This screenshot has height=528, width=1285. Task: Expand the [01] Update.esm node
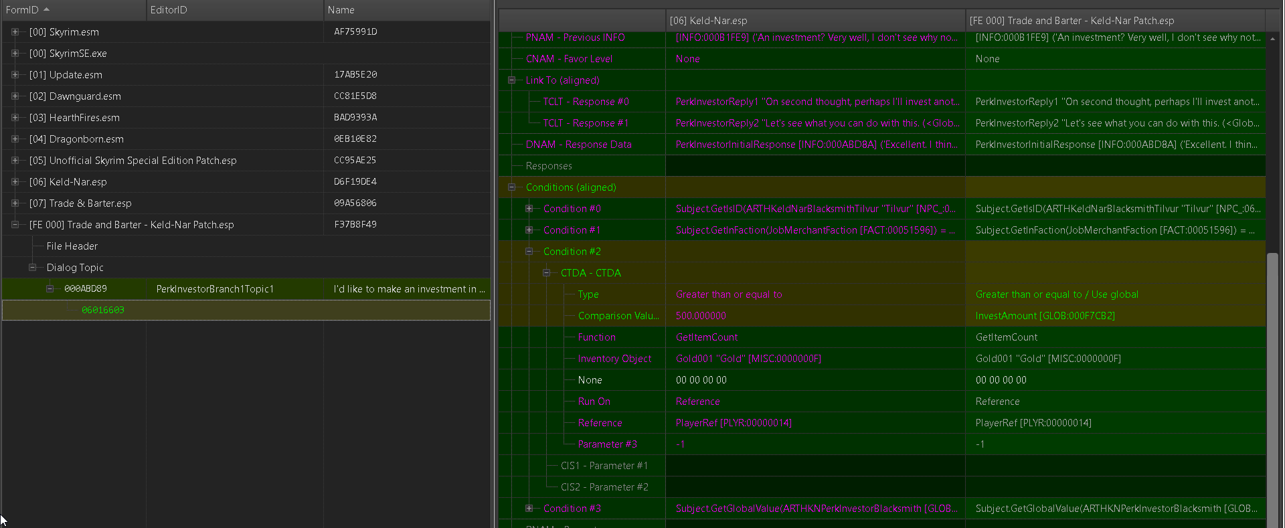[15, 75]
